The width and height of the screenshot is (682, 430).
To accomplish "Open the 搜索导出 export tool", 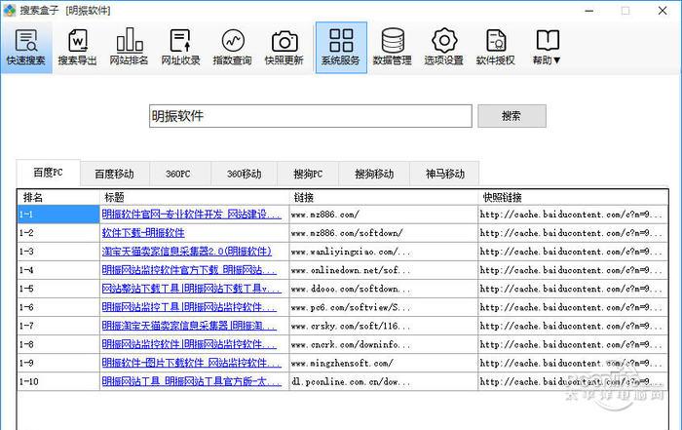I will click(77, 48).
